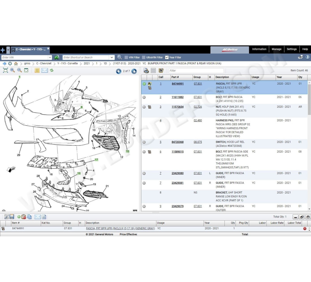Enable the UltraVIN Filter checkbox
Screen dimensions: 311x282
point(144,58)
